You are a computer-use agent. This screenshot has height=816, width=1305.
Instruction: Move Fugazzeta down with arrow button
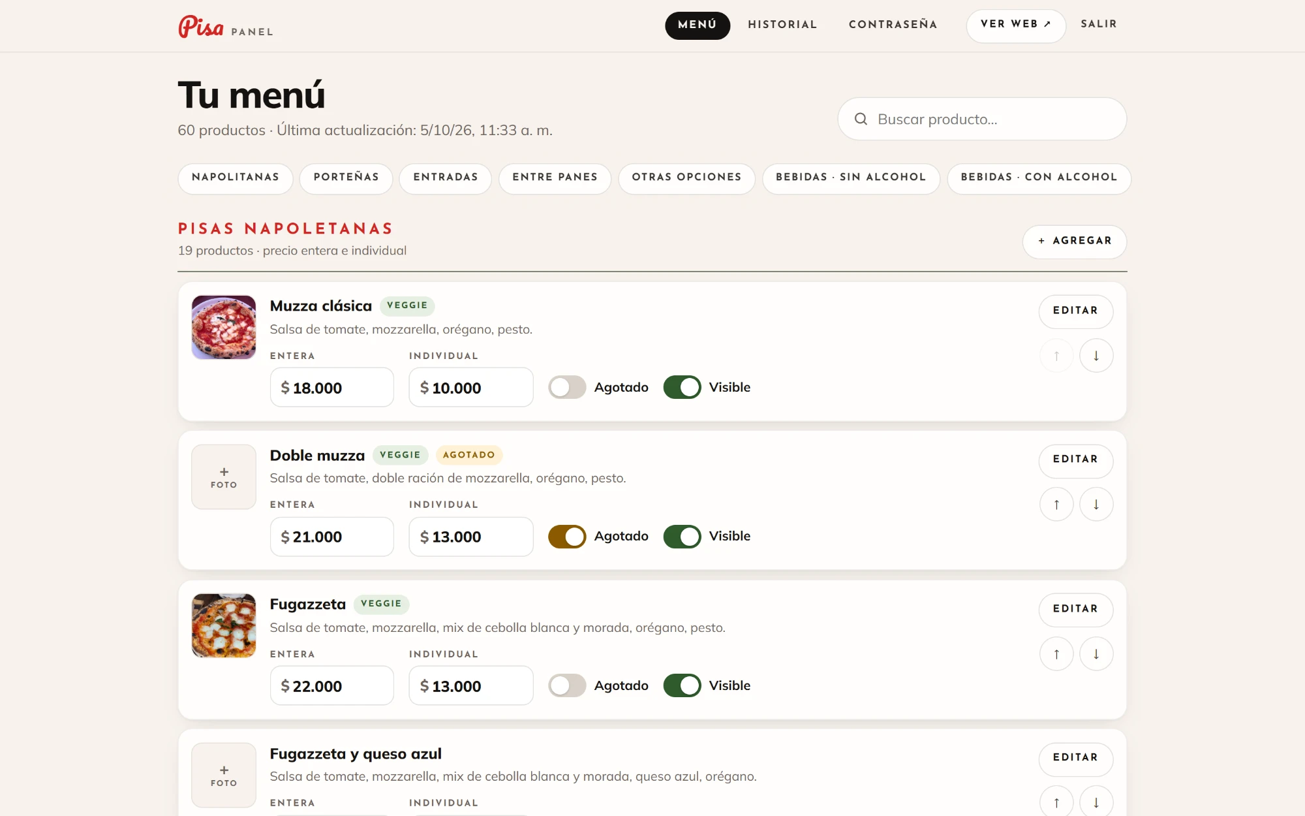[x=1096, y=654]
